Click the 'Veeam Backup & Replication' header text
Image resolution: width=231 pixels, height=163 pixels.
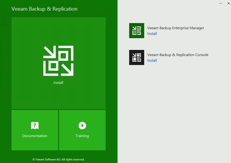[45, 9]
